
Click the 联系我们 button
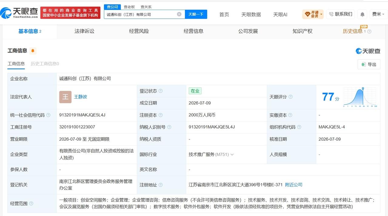(340, 14)
